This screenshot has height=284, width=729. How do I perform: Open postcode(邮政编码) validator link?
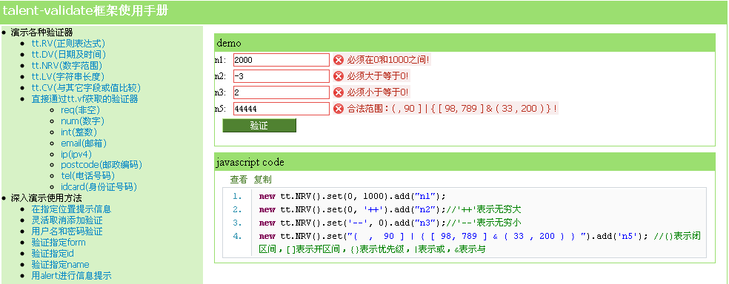click(x=101, y=165)
